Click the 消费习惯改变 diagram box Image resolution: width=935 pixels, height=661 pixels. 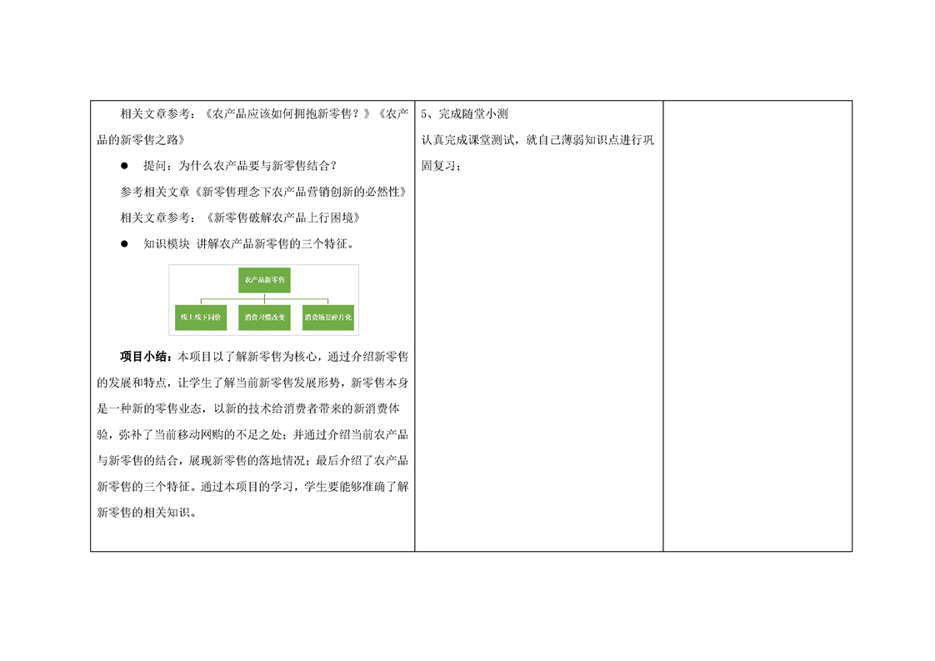click(x=264, y=318)
